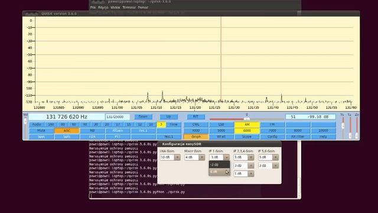Click the Zo zoom slider
378x213 pixels.
pyautogui.click(x=357, y=127)
